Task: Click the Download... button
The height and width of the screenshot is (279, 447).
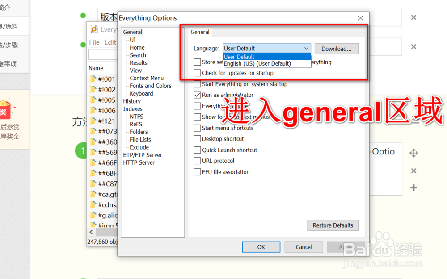Action: pyautogui.click(x=337, y=49)
